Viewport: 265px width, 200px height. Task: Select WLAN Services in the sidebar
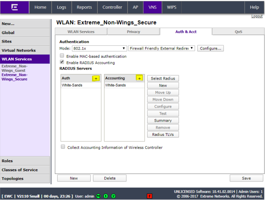coord(25,59)
